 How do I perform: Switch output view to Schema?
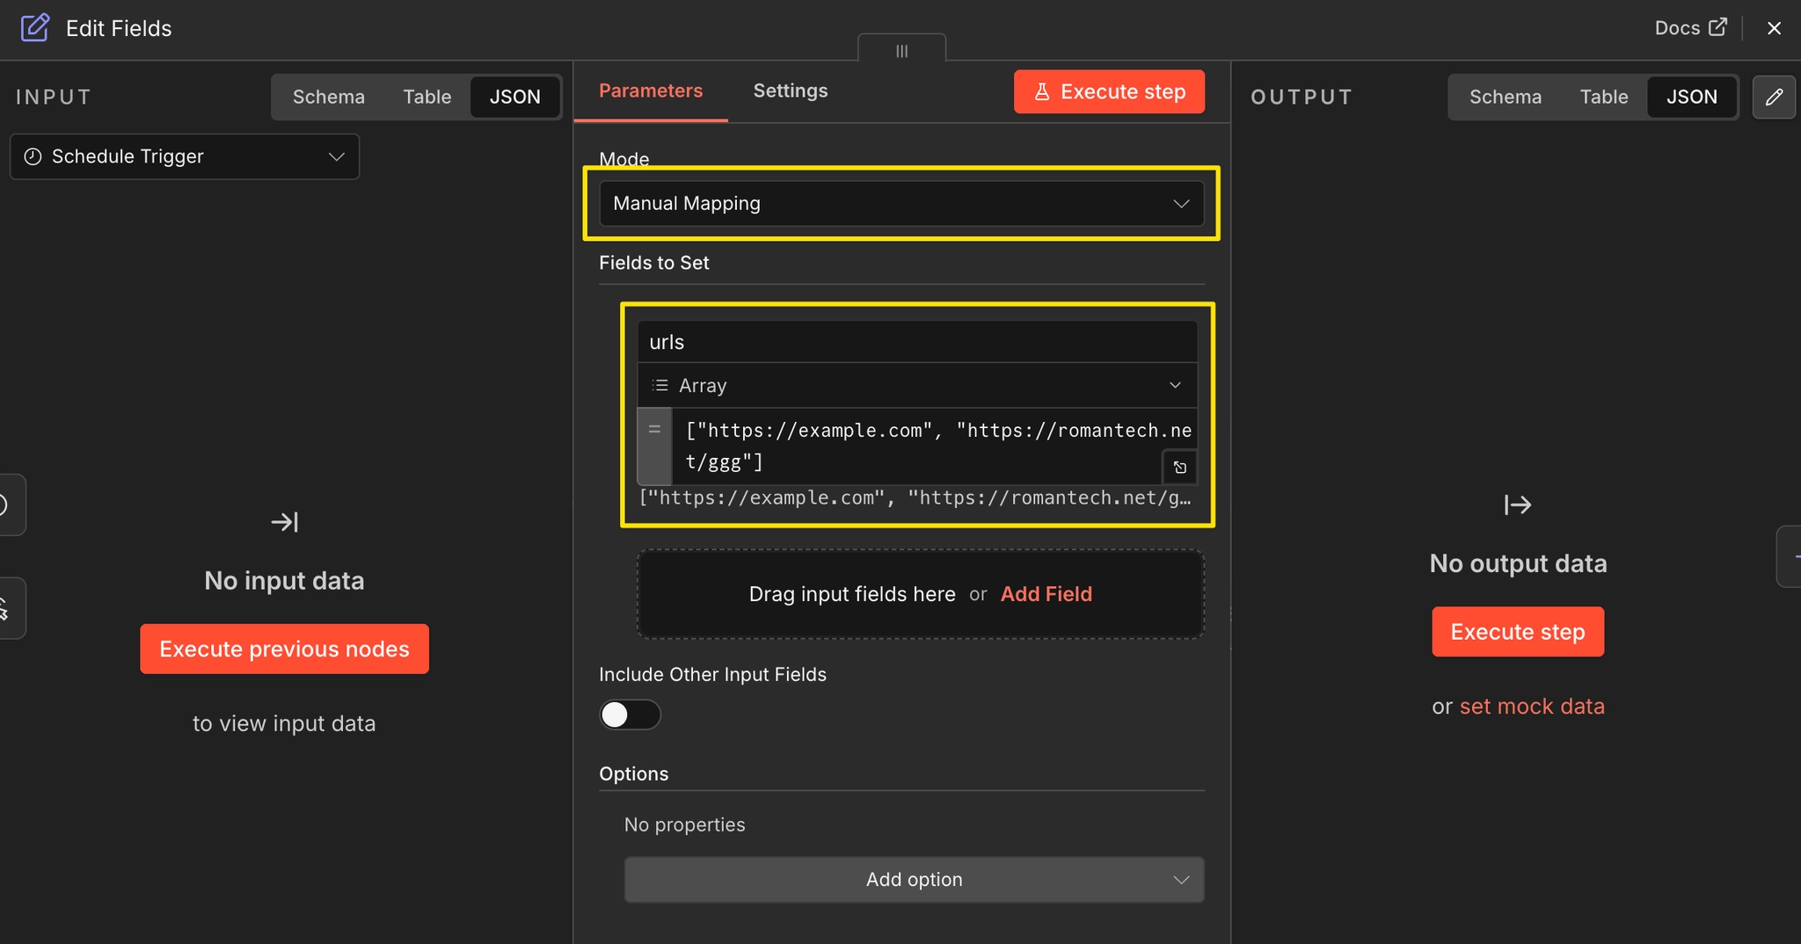point(1505,97)
